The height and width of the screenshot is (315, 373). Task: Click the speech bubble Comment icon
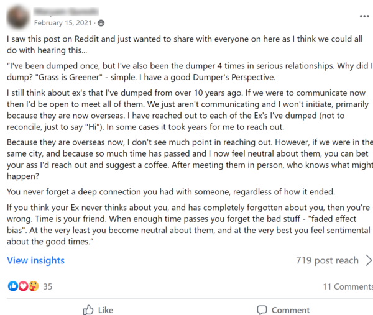point(262,310)
